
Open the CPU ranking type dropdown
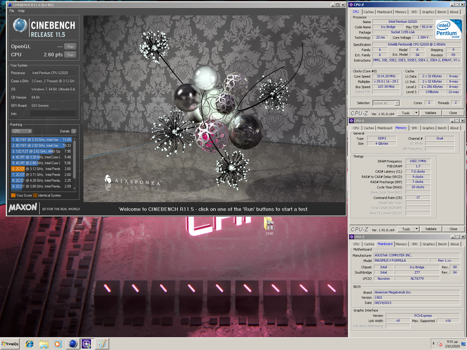(22, 131)
